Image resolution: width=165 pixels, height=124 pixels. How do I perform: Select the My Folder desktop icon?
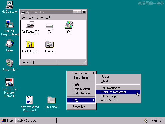click(x=52, y=100)
